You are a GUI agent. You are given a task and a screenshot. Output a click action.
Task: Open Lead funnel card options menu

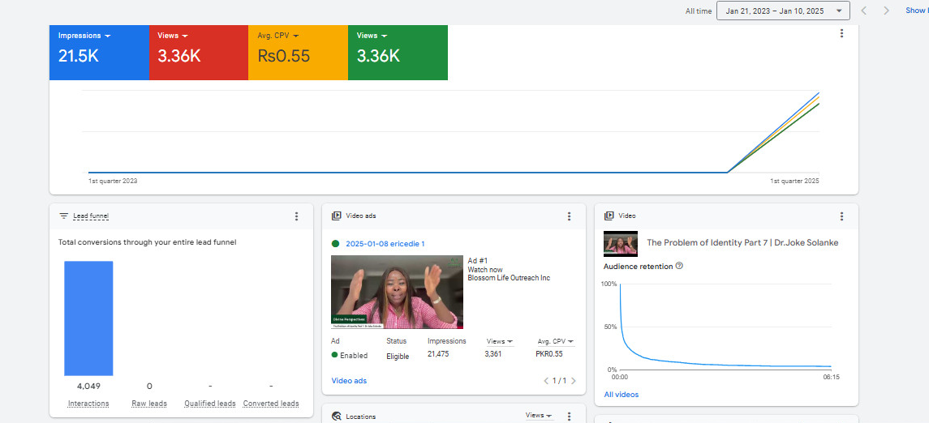296,216
